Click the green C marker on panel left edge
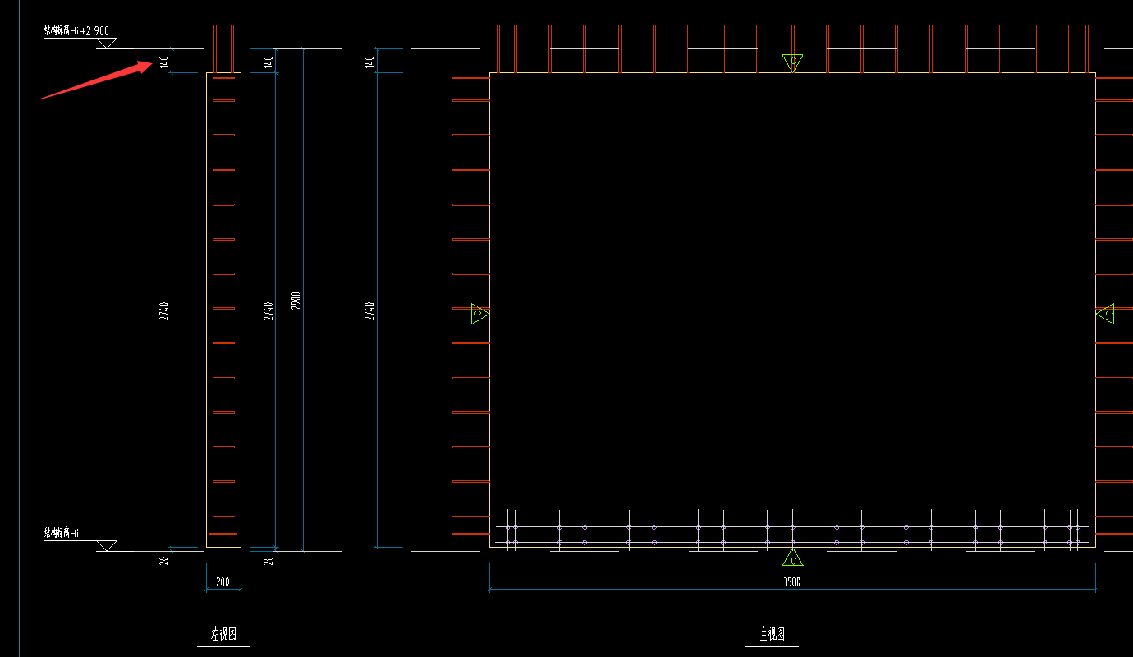Screen dimensions: 1133x657 (x=479, y=314)
